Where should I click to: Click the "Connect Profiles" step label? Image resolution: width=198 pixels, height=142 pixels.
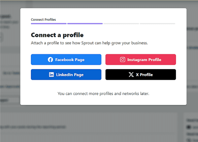pos(43,20)
